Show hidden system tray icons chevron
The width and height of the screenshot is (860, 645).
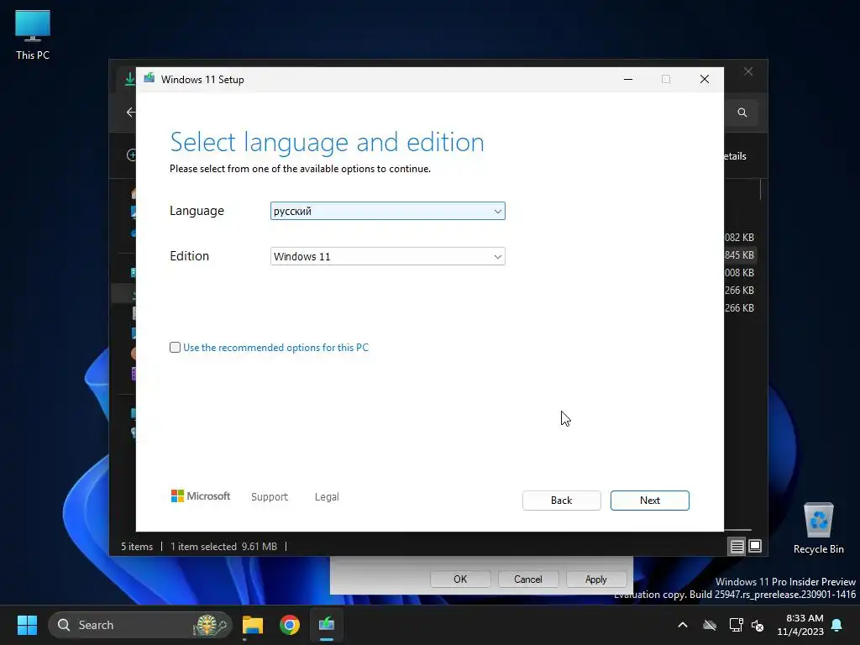pos(683,625)
